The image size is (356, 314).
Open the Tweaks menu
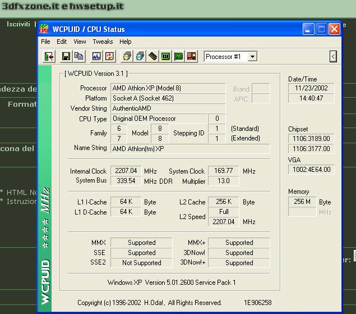click(x=103, y=42)
